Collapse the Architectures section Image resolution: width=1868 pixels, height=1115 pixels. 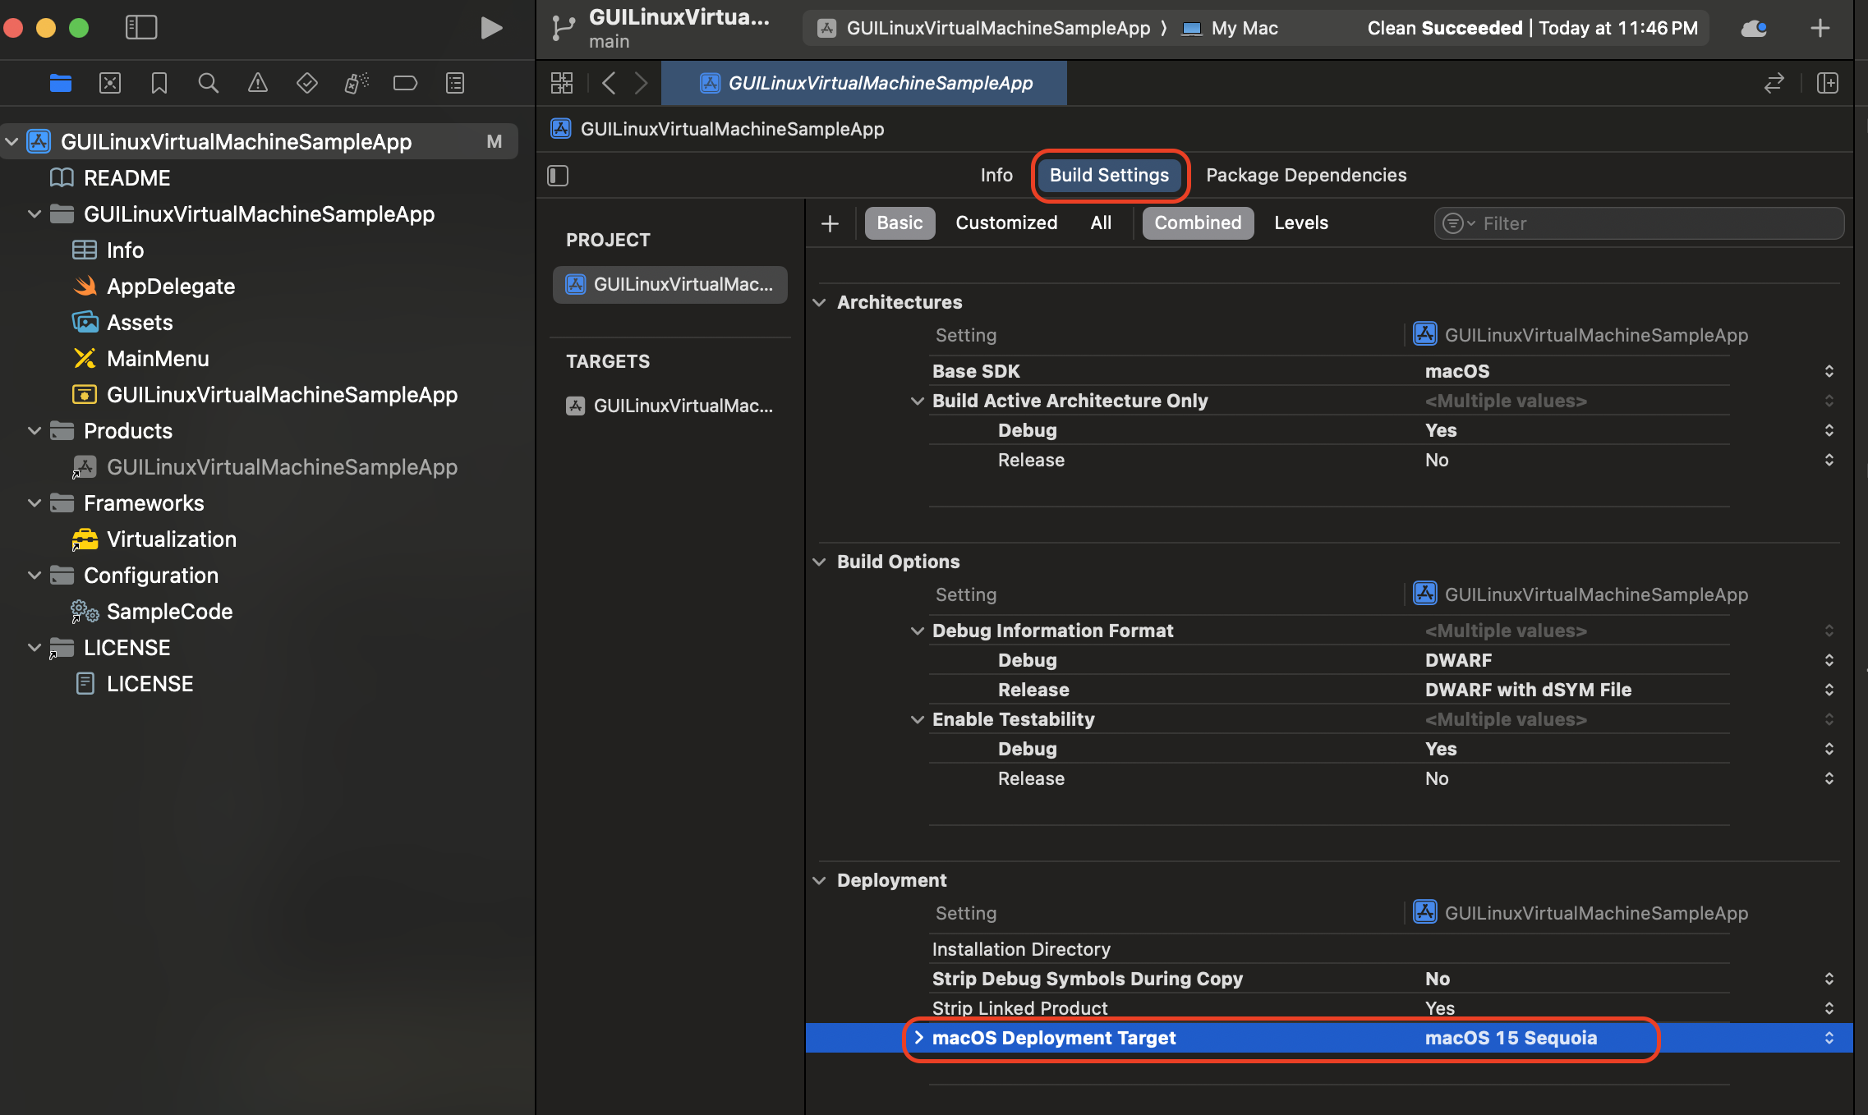click(x=820, y=302)
